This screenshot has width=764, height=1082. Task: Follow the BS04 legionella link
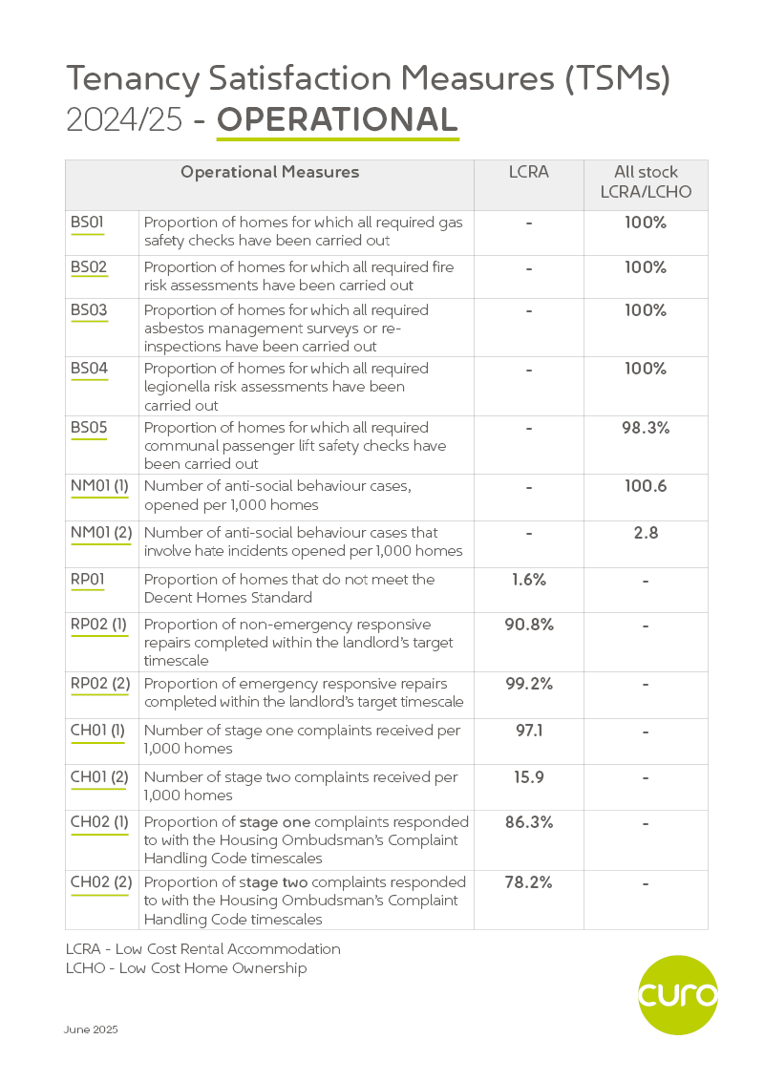pos(89,369)
